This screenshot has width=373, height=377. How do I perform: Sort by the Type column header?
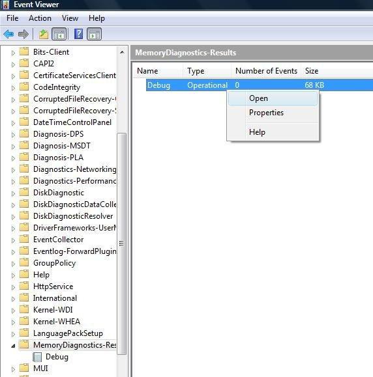click(x=207, y=71)
